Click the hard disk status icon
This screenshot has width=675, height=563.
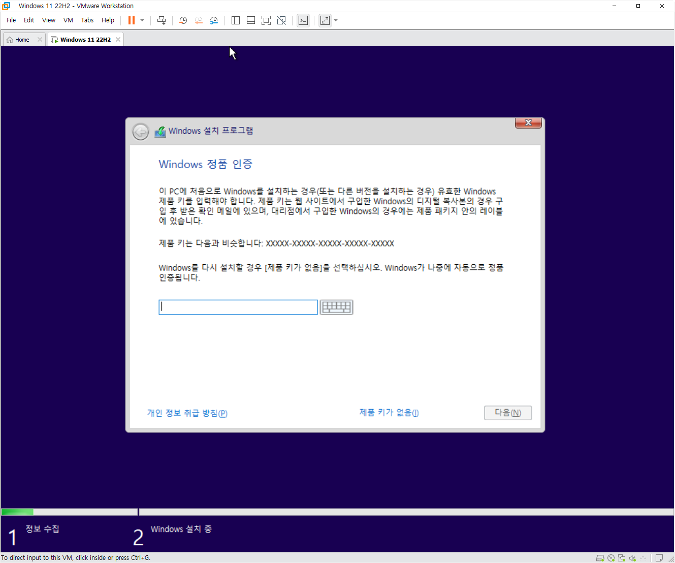pyautogui.click(x=600, y=558)
